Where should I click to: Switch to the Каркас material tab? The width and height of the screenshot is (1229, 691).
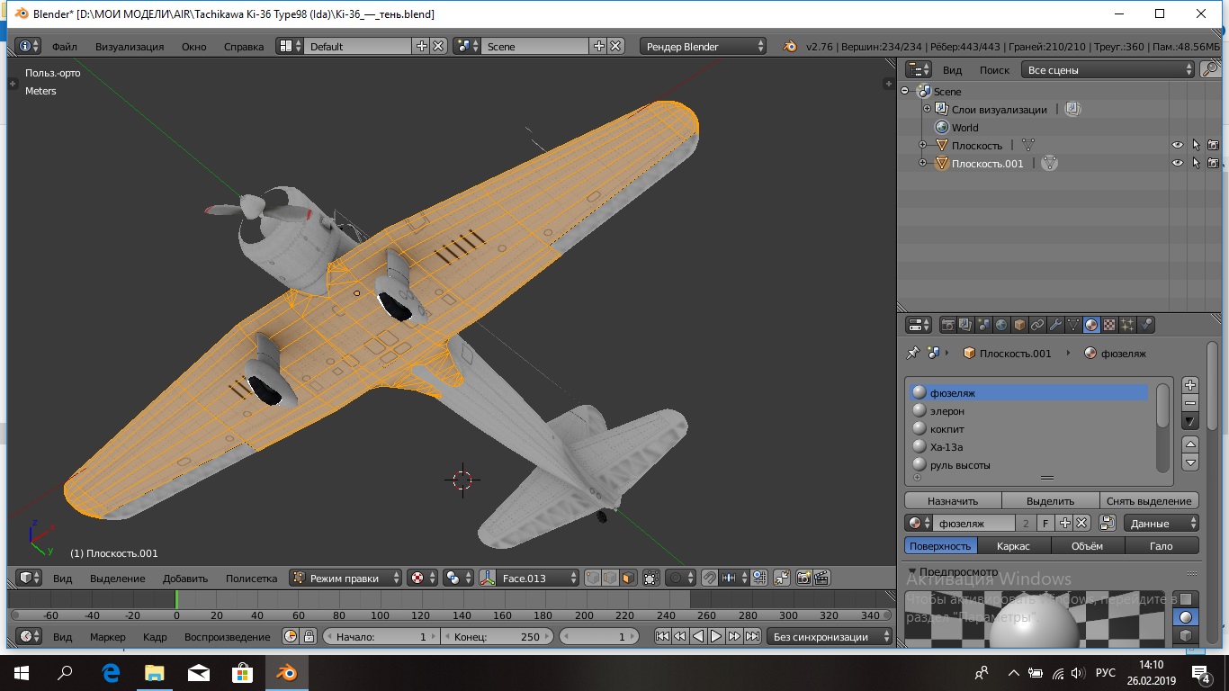[1013, 545]
